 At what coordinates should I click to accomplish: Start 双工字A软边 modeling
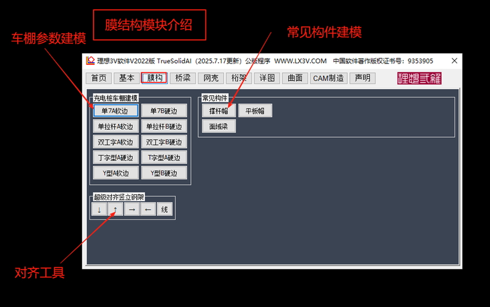tap(116, 142)
